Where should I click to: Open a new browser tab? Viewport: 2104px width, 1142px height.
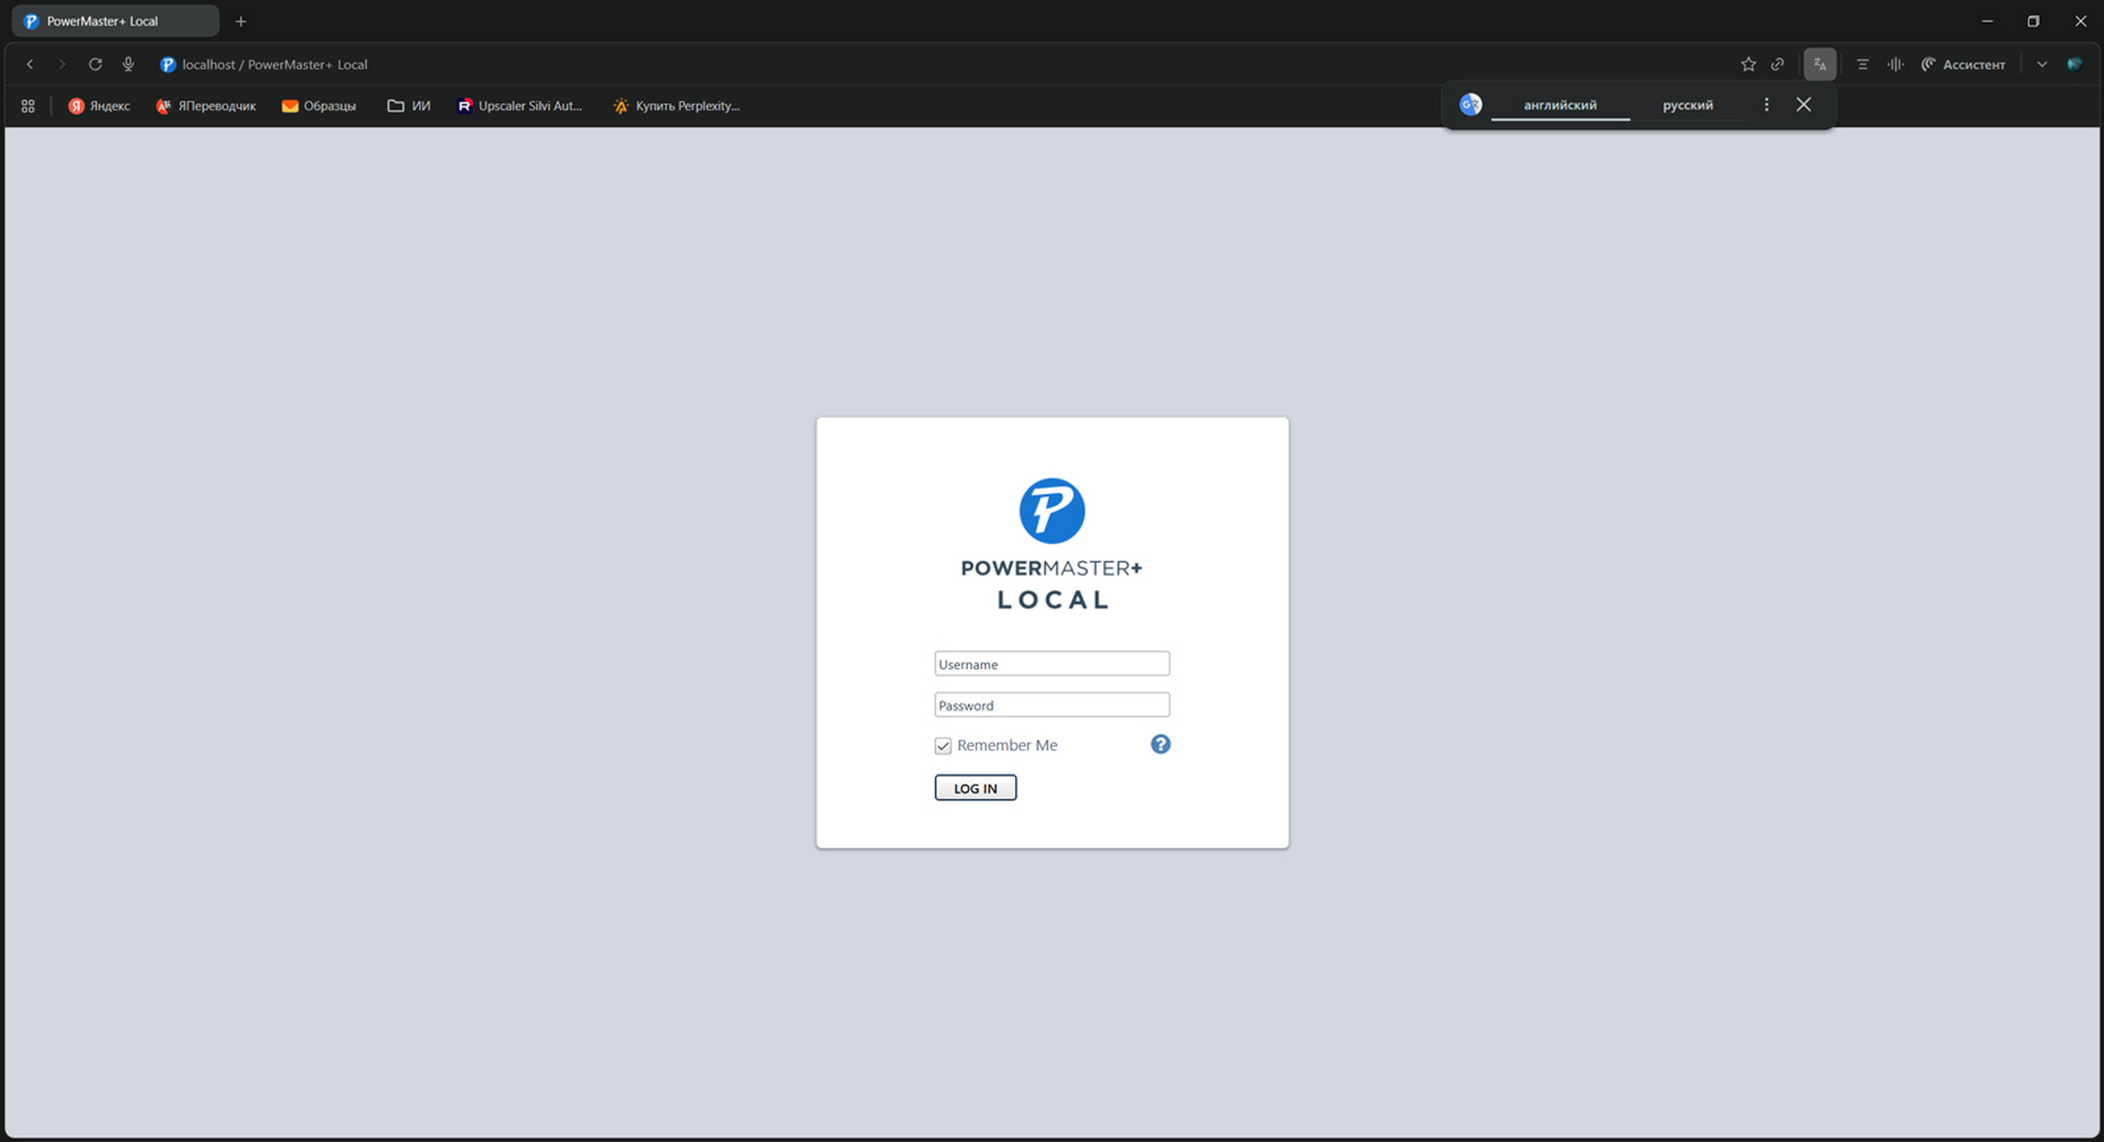coord(241,21)
